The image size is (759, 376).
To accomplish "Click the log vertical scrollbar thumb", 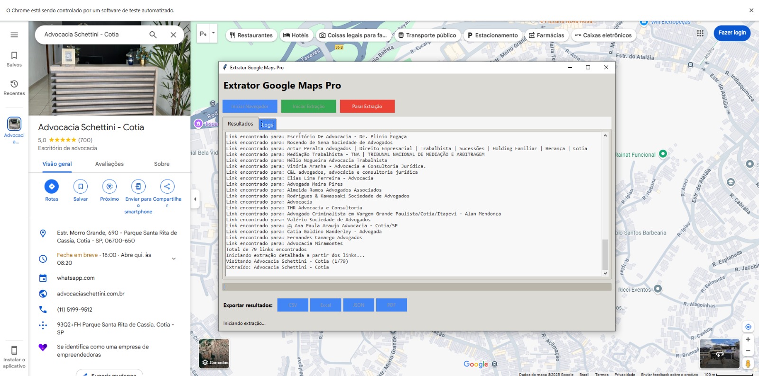I will point(605,254).
